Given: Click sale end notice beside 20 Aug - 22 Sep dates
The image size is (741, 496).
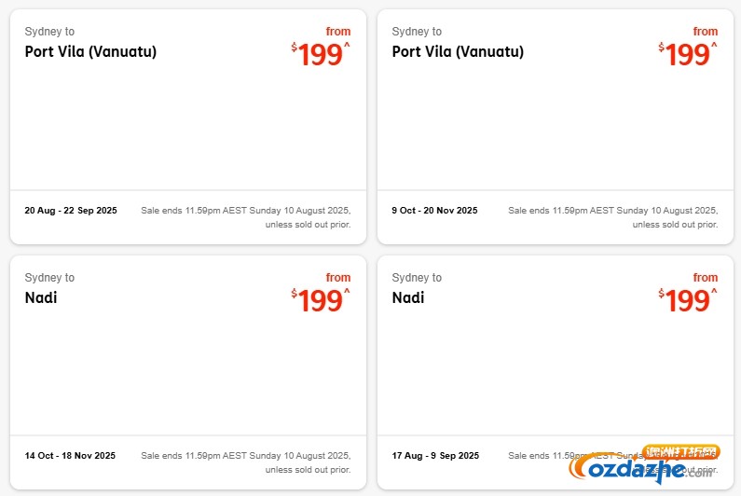Looking at the screenshot, I should [246, 217].
